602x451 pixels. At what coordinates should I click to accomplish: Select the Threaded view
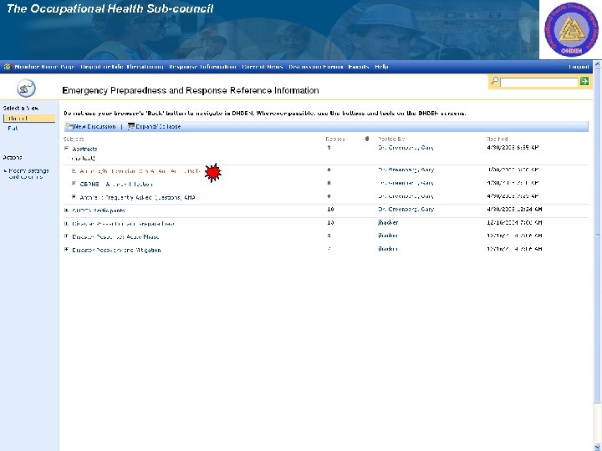point(29,119)
